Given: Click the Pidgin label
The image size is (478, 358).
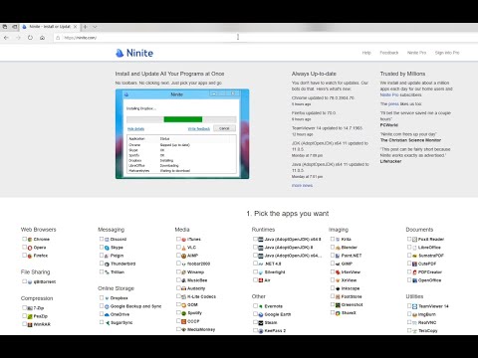Looking at the screenshot, I should click(117, 256).
